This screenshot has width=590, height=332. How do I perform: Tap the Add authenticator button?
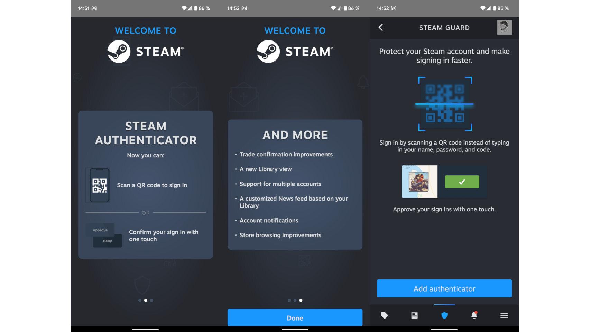444,288
